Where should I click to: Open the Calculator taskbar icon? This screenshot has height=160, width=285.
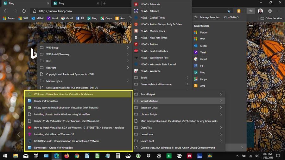click(118, 156)
